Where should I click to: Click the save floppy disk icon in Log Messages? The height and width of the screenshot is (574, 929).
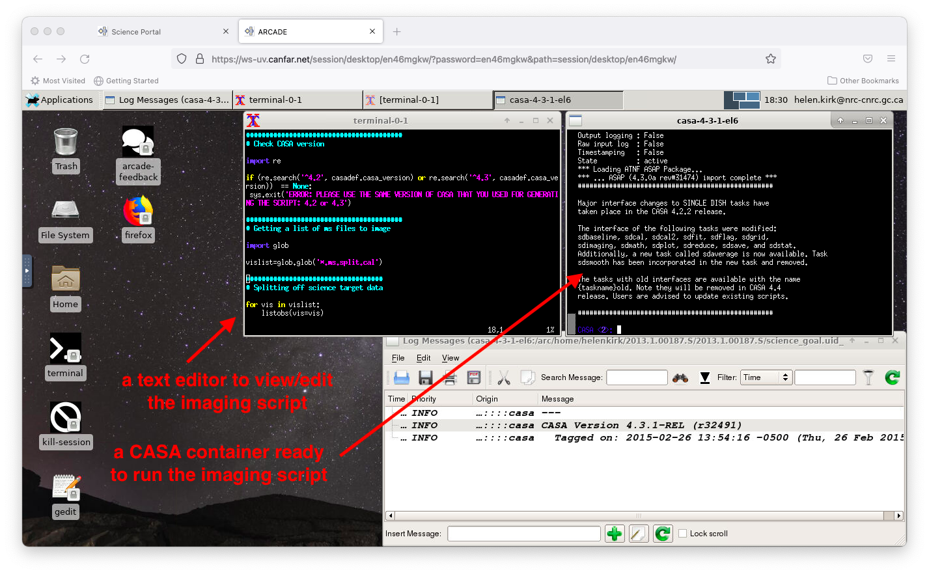pos(426,377)
